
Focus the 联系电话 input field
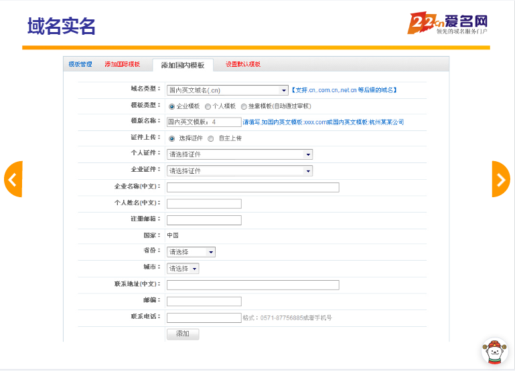coord(204,318)
